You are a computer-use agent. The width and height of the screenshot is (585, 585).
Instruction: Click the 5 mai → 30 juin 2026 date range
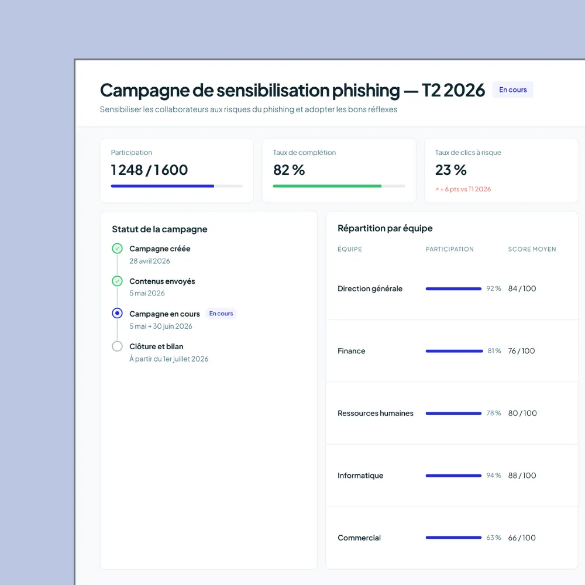click(161, 326)
